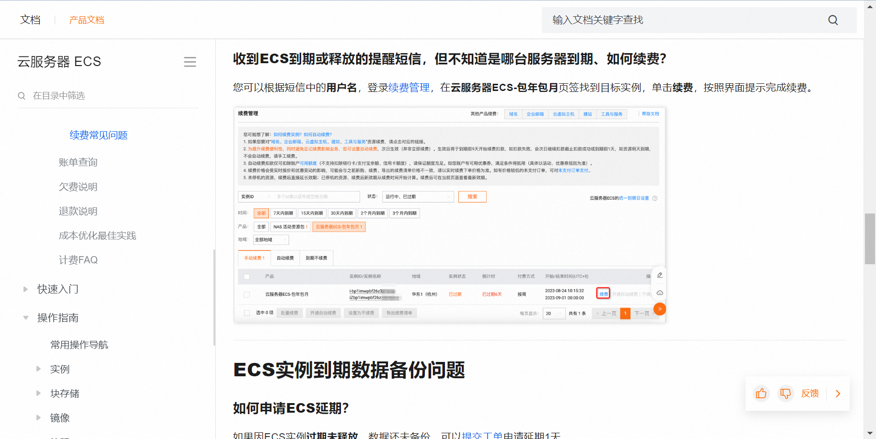The height and width of the screenshot is (439, 876).
Task: Click the 如何申请ECS延期? heading
Action: tap(291, 408)
